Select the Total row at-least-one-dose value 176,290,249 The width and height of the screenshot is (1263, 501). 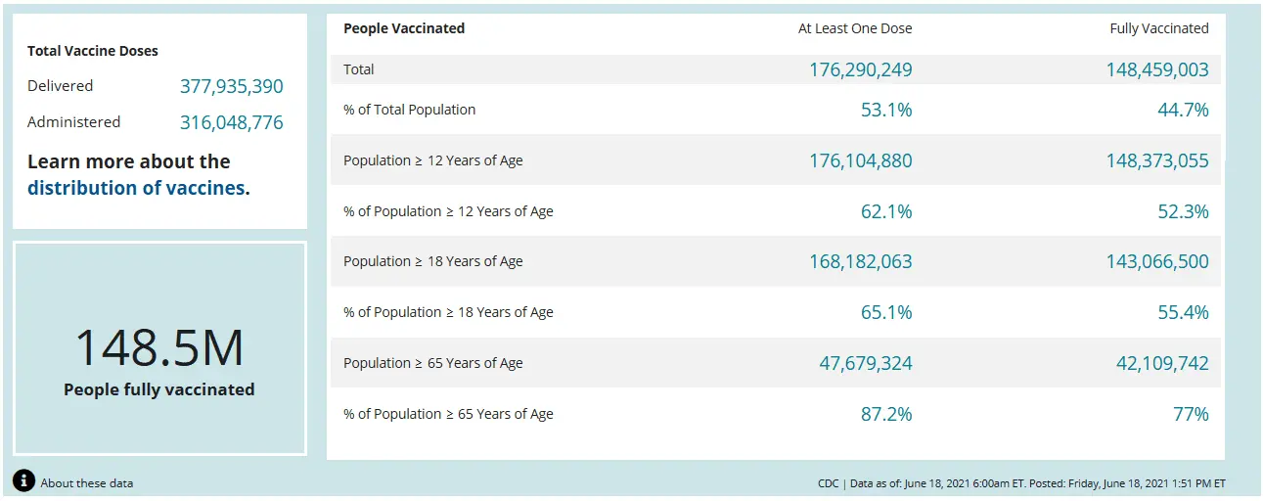pyautogui.click(x=860, y=69)
